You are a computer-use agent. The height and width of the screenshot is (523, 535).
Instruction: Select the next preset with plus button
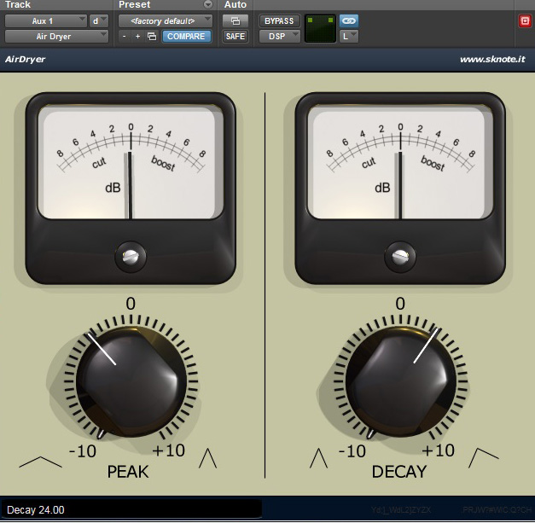click(137, 37)
